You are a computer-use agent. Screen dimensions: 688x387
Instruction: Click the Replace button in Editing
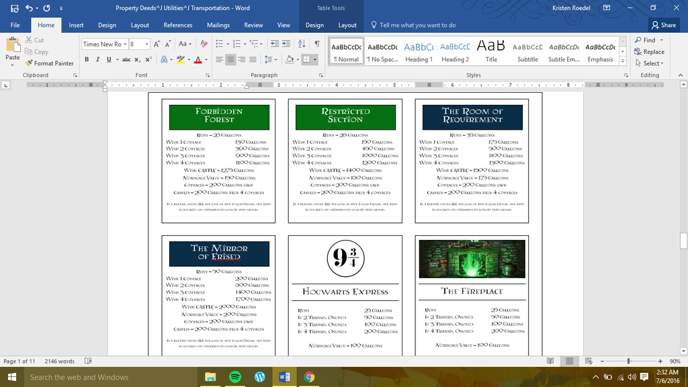648,52
